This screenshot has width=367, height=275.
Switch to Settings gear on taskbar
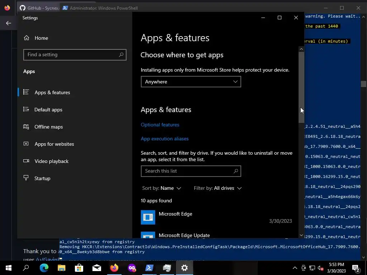pyautogui.click(x=185, y=268)
